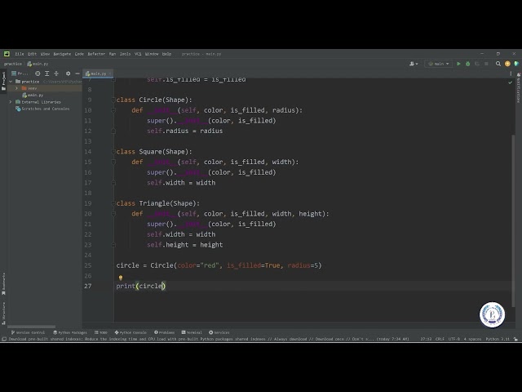Click the PyCharm application logo icon

[x=7, y=54]
